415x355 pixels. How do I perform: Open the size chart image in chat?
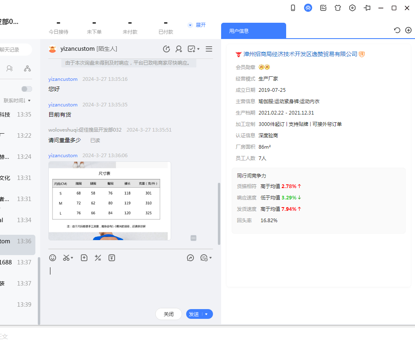click(109, 201)
